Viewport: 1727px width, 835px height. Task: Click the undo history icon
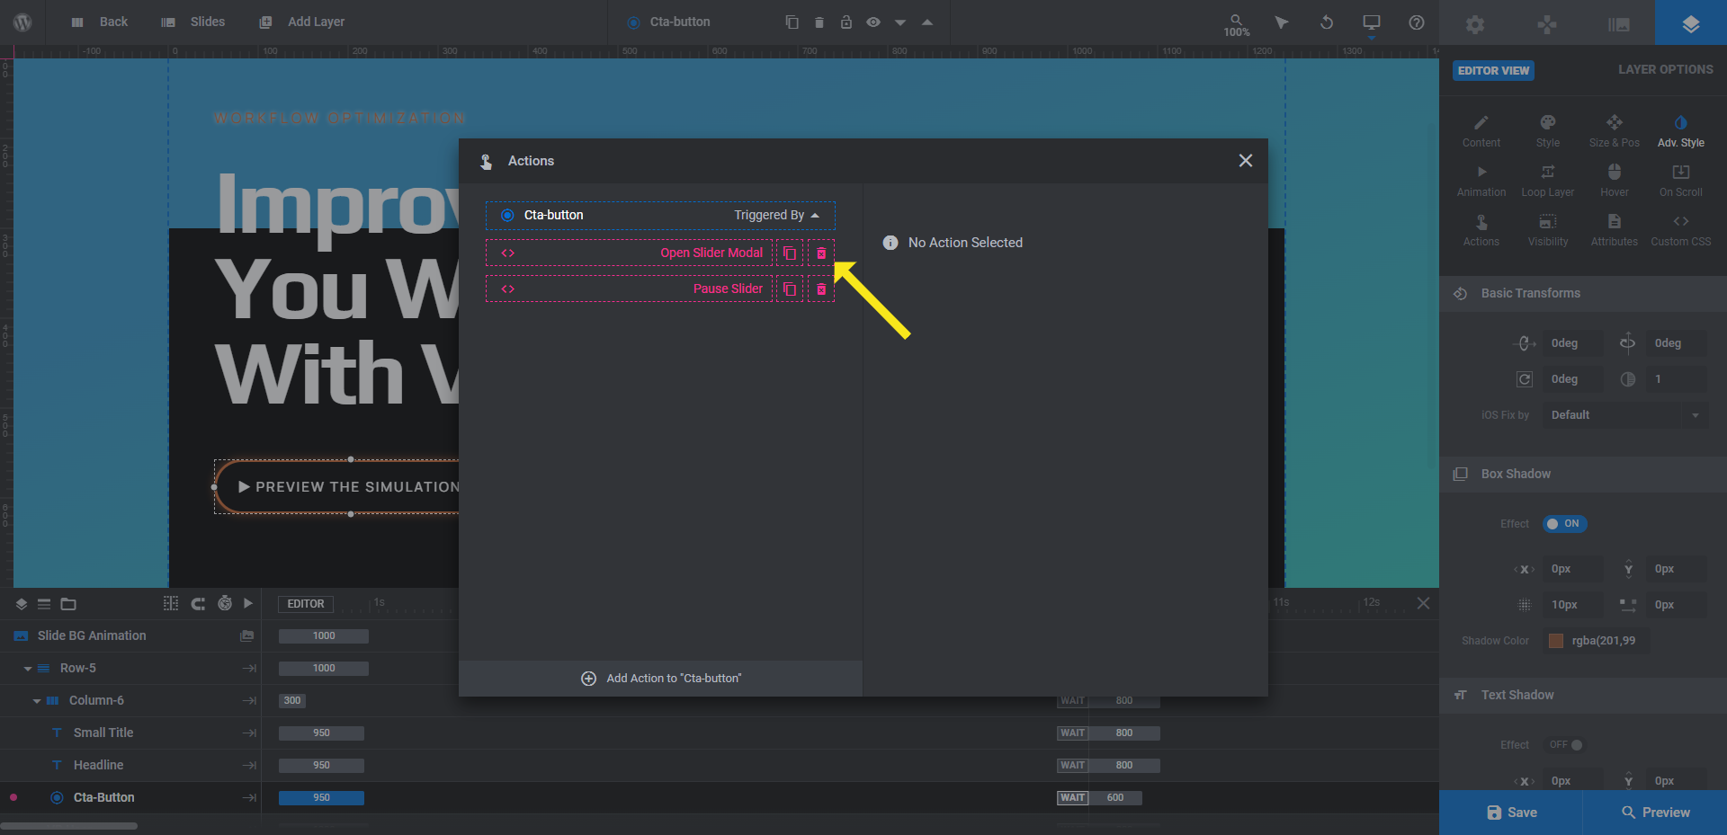(1327, 22)
